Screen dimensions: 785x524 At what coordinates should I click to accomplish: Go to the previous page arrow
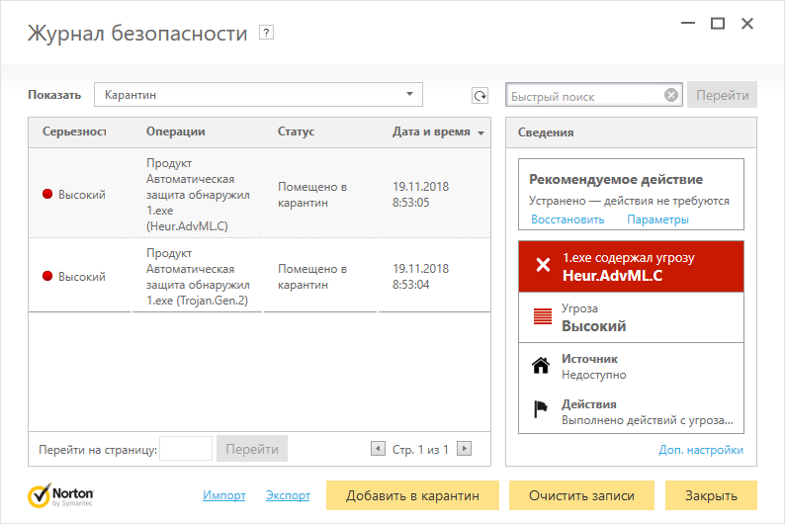[377, 449]
